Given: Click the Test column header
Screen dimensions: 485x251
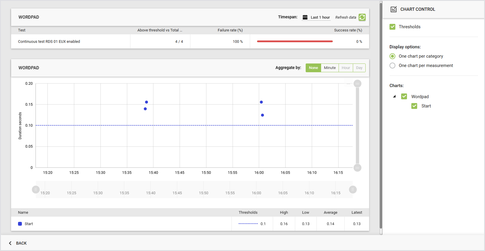Looking at the screenshot, I should tap(22, 30).
